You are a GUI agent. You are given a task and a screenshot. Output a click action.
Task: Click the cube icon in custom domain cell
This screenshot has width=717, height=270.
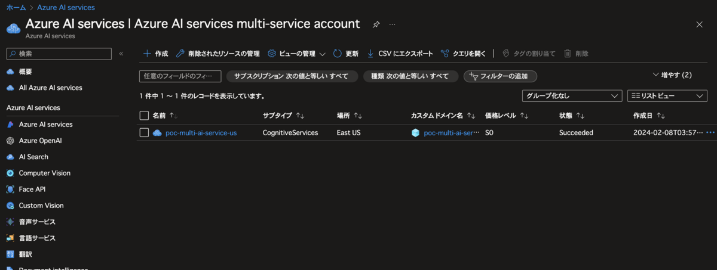[415, 133]
